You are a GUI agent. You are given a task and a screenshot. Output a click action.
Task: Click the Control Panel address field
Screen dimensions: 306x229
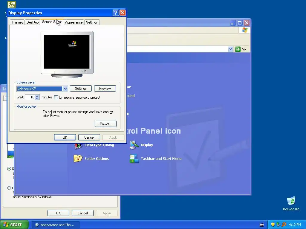178,49
